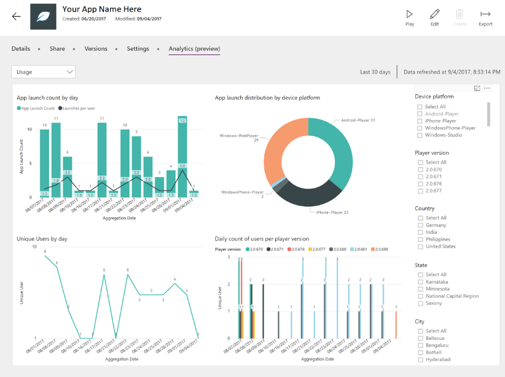Check the WindowsPhone-Player filter
The image size is (505, 377).
pyautogui.click(x=420, y=128)
